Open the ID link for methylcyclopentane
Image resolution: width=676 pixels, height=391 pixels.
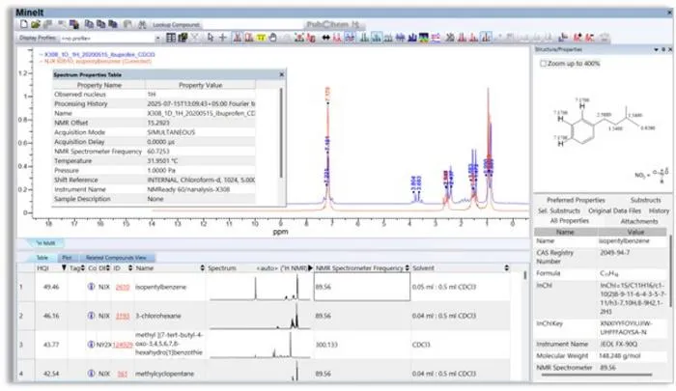click(123, 374)
